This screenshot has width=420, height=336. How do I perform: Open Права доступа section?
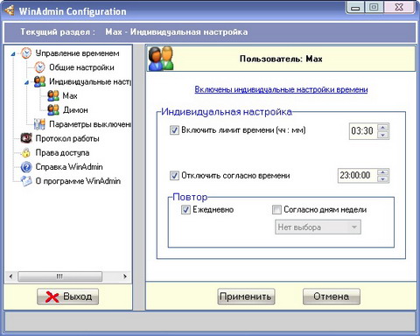[x=62, y=152]
